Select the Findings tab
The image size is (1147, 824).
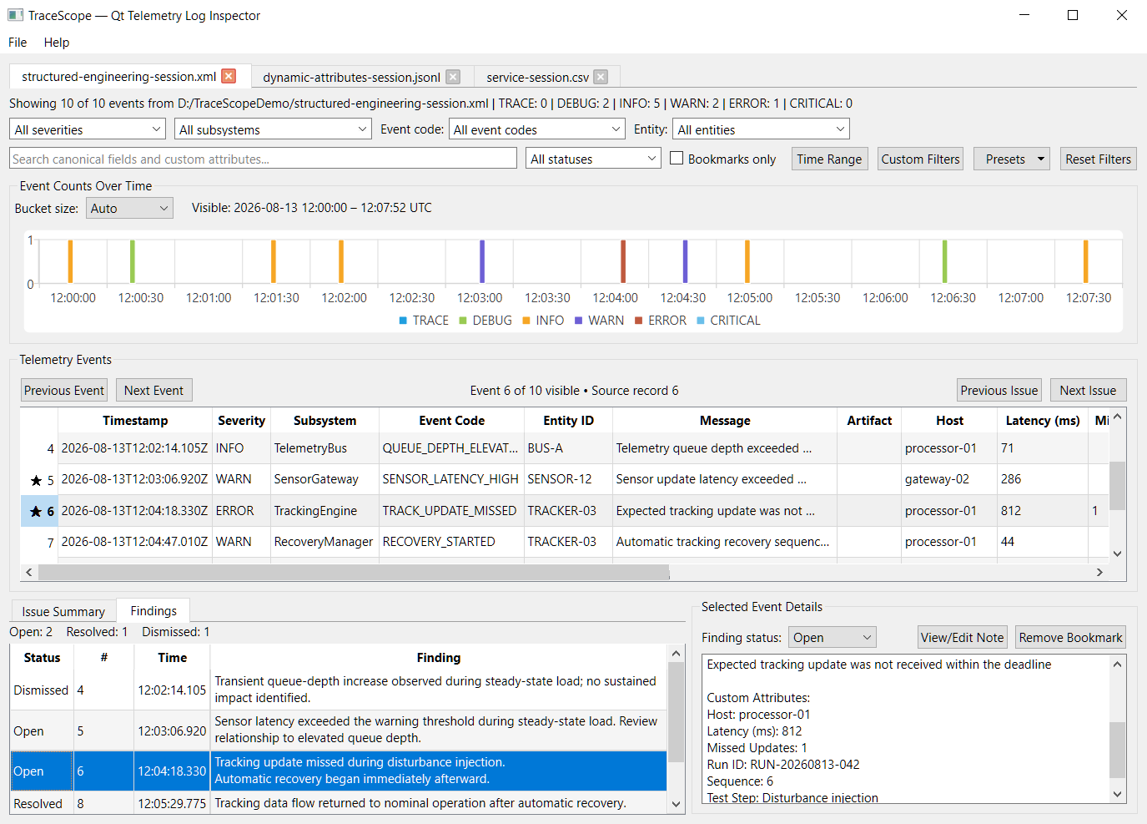point(153,610)
